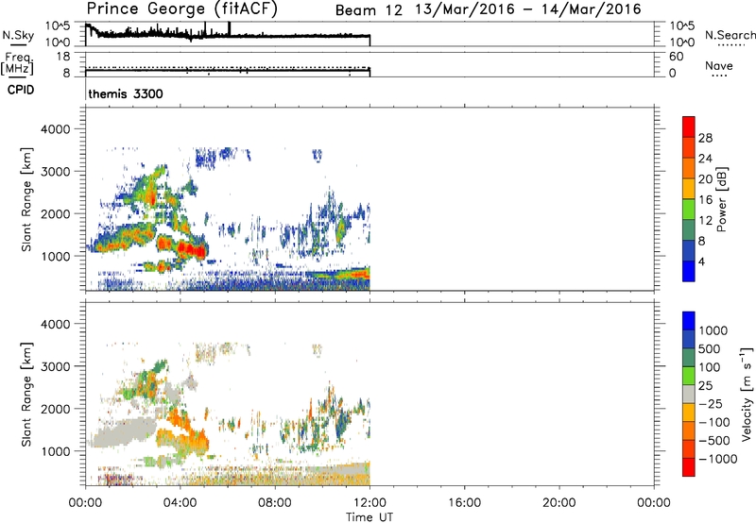Click the Velocity colorbar value '1000'
Viewport: 756px width, 523px height.
tap(713, 330)
